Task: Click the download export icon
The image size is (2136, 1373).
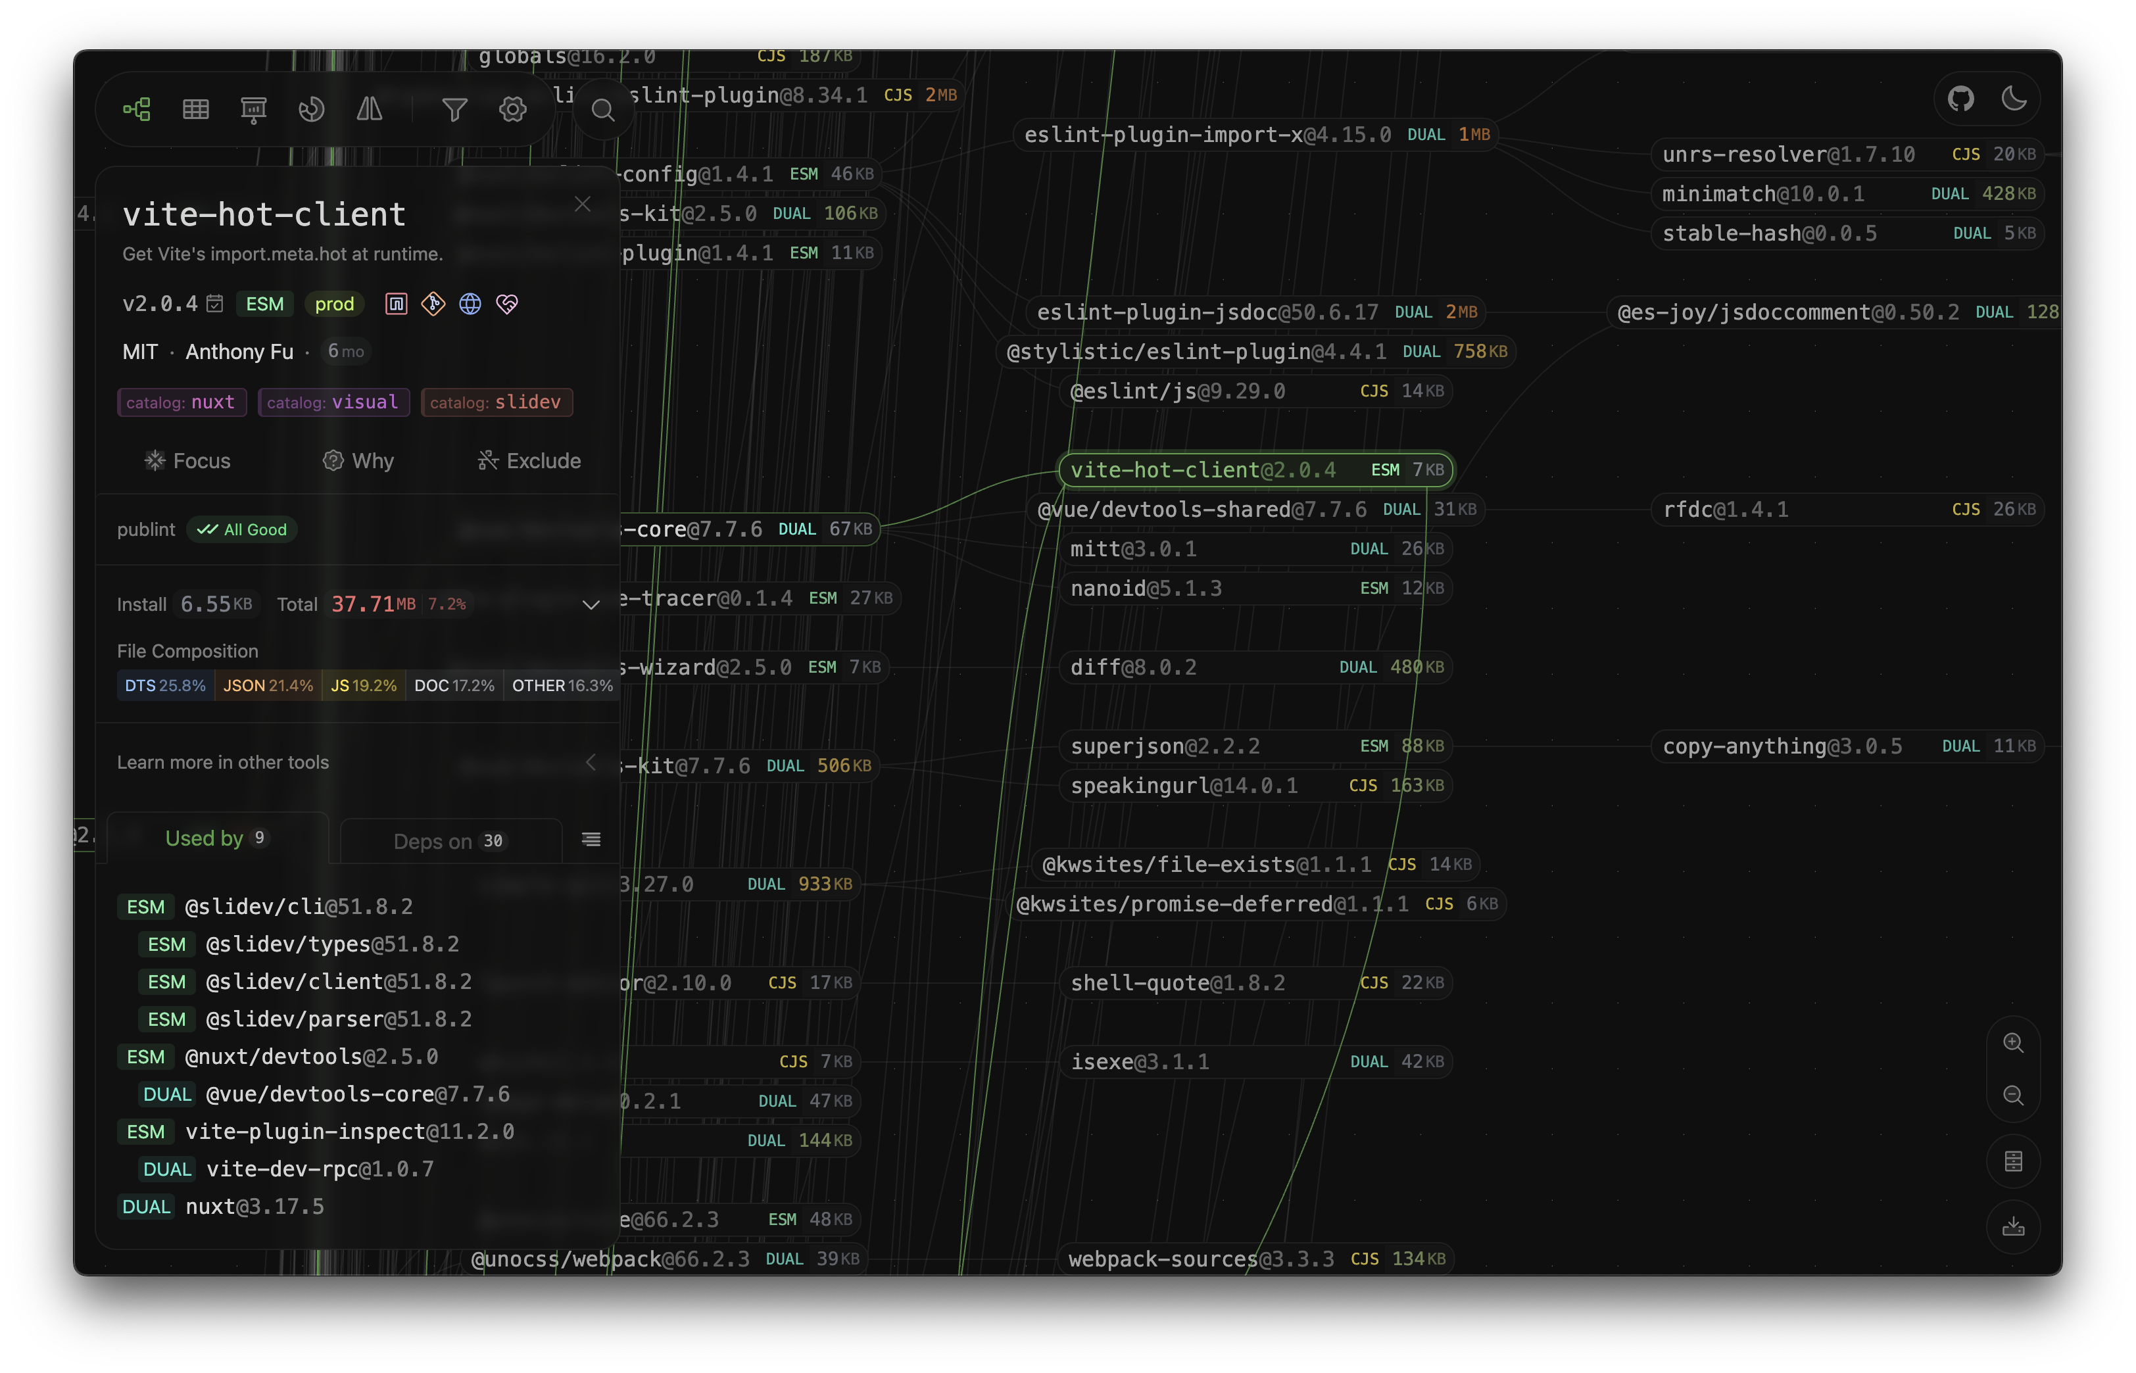Action: click(2013, 1227)
